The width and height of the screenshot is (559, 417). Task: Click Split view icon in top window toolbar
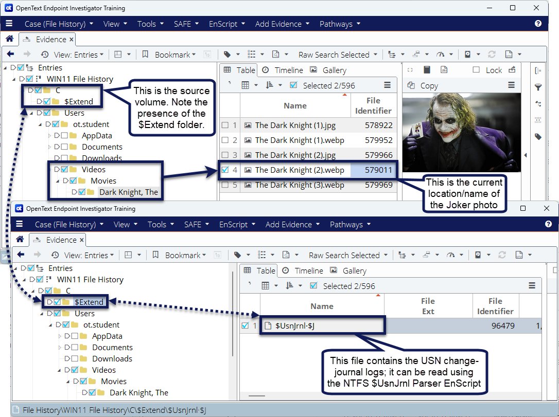tap(118, 54)
